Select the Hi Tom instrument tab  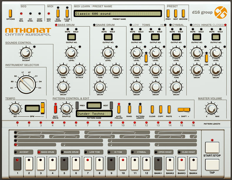coord(117,152)
